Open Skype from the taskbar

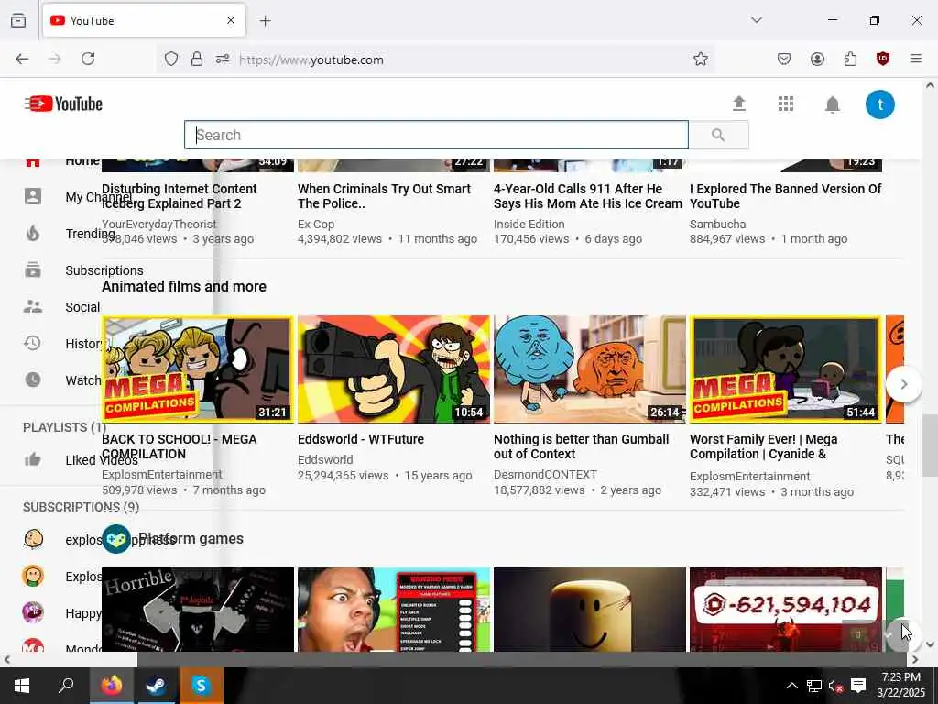coord(201,686)
